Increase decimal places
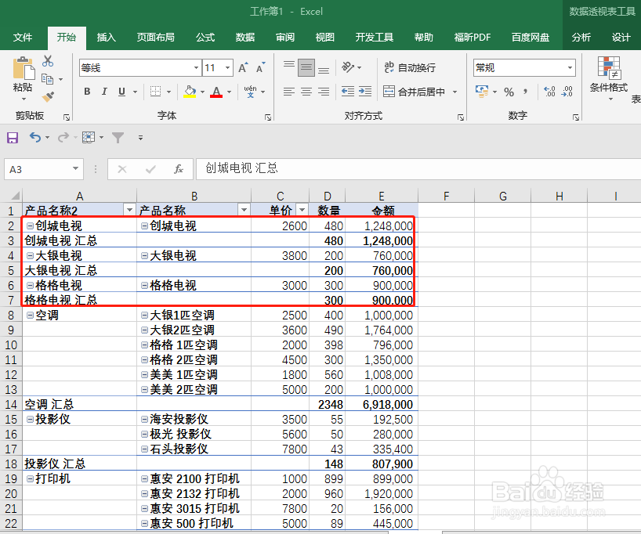Image resolution: width=641 pixels, height=534 pixels. tap(550, 92)
